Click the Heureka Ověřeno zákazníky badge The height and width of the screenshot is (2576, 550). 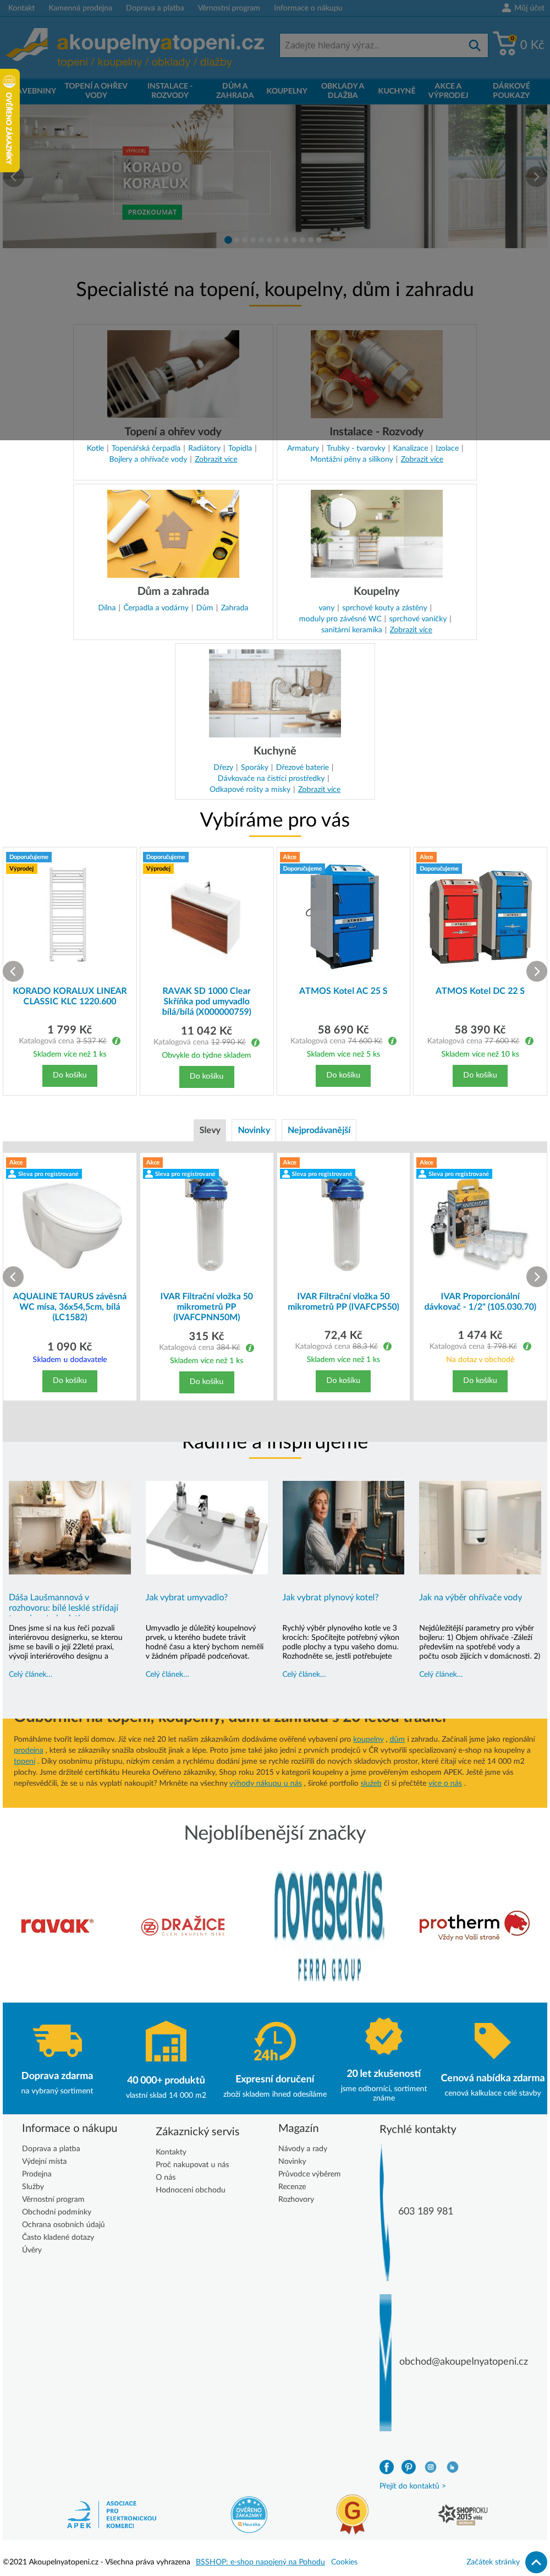click(x=248, y=2513)
